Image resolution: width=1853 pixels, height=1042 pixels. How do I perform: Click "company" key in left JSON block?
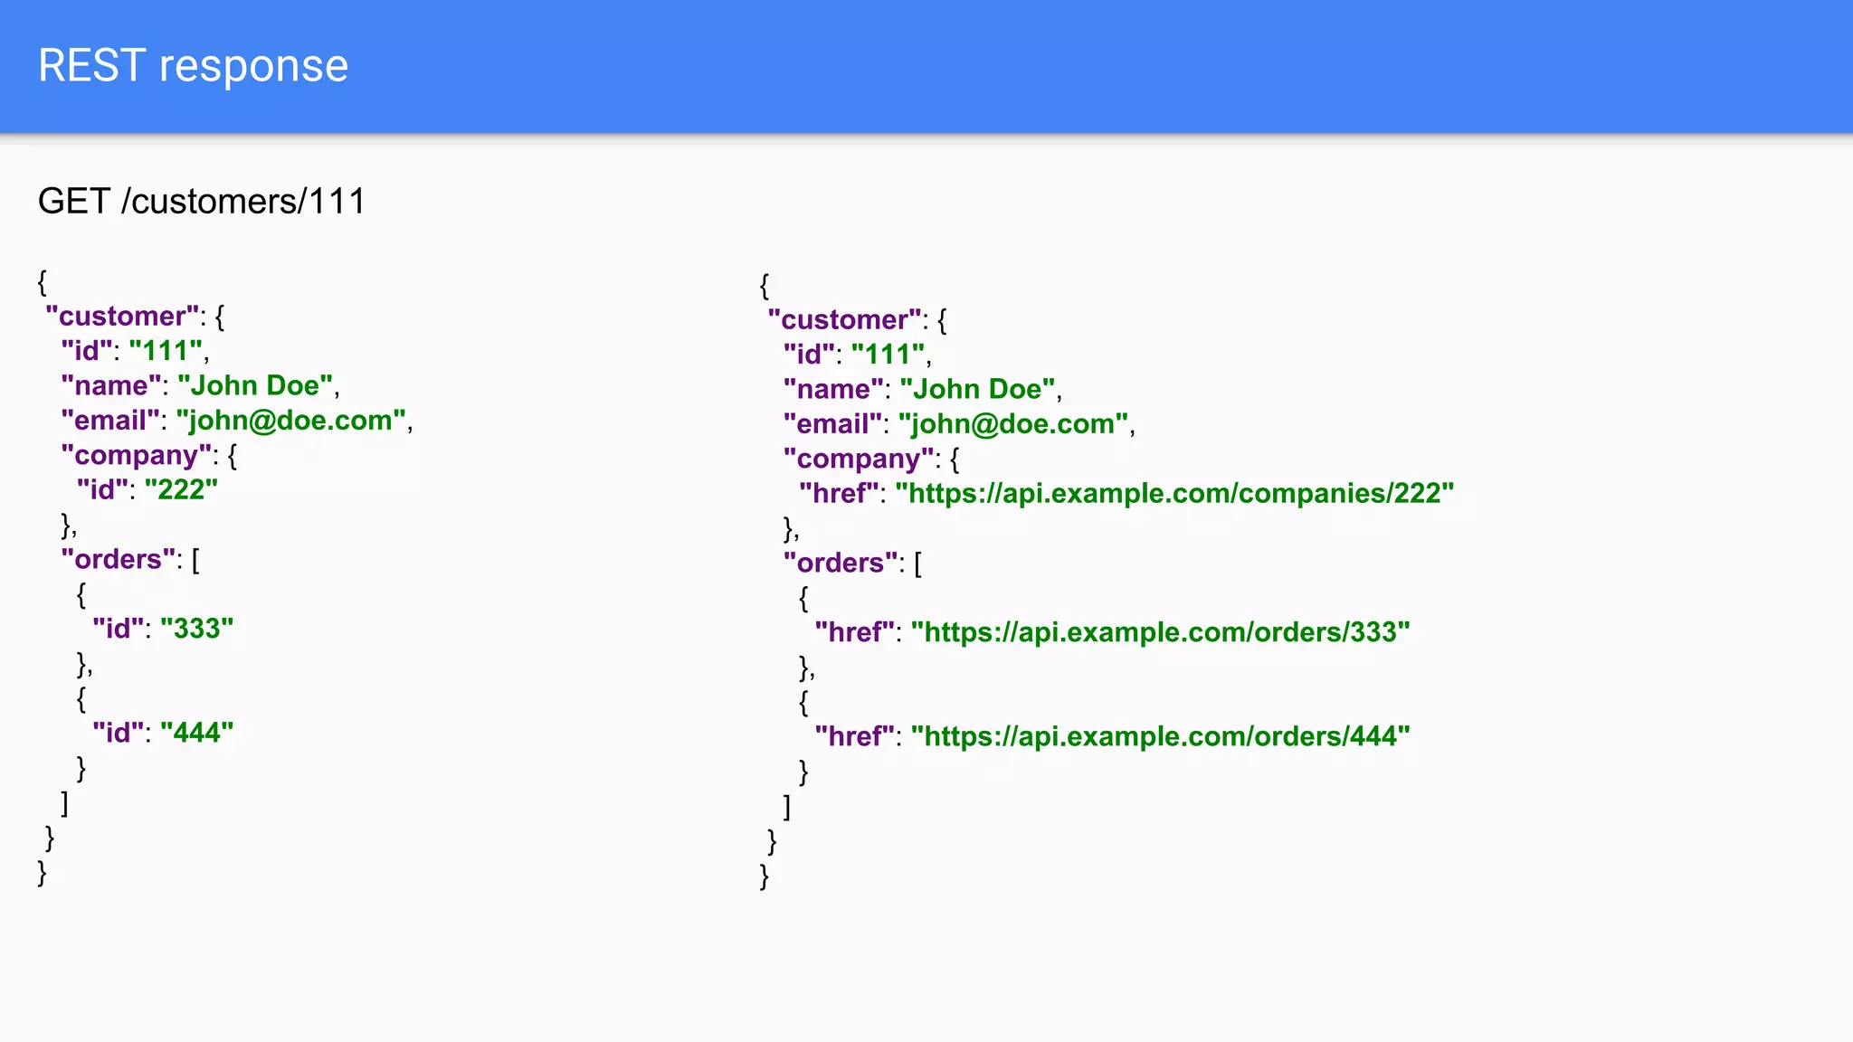point(137,455)
